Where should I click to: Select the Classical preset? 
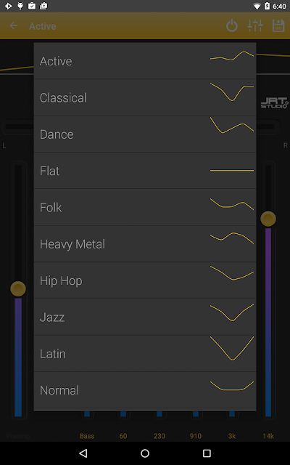coord(145,97)
